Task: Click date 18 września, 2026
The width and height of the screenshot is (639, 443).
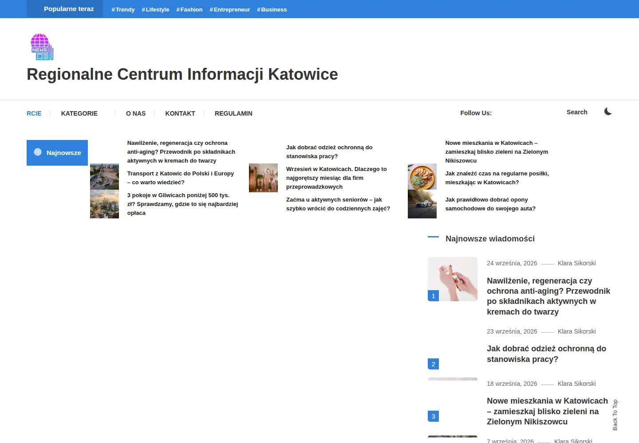Action: pyautogui.click(x=512, y=384)
